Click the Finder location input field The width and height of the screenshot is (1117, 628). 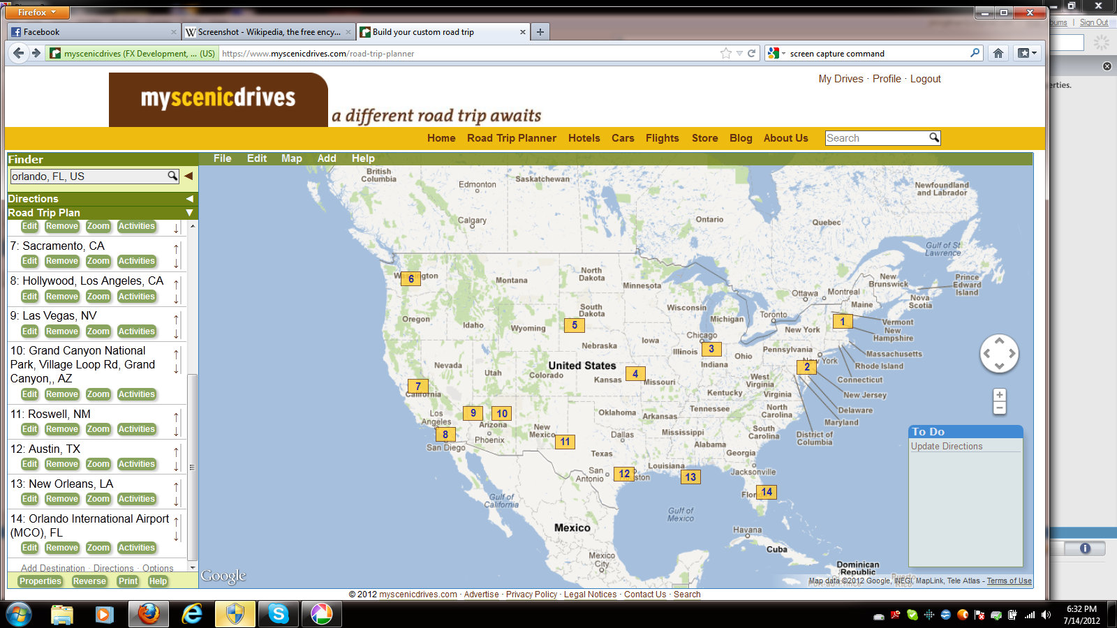pyautogui.click(x=87, y=177)
